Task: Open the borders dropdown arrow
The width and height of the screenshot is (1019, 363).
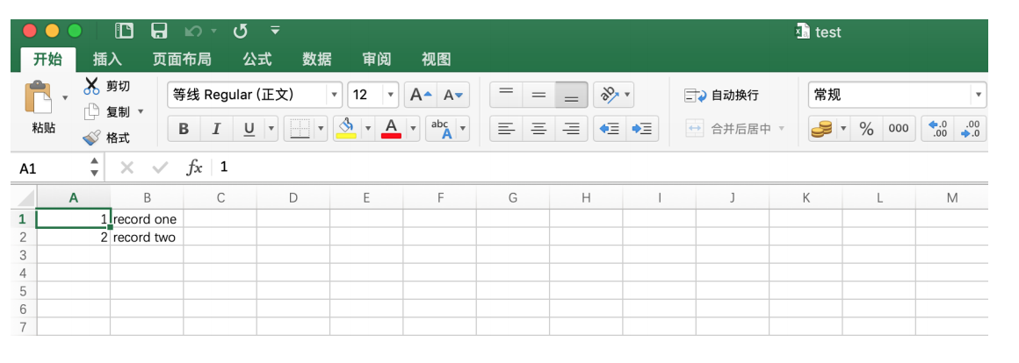Action: [321, 129]
